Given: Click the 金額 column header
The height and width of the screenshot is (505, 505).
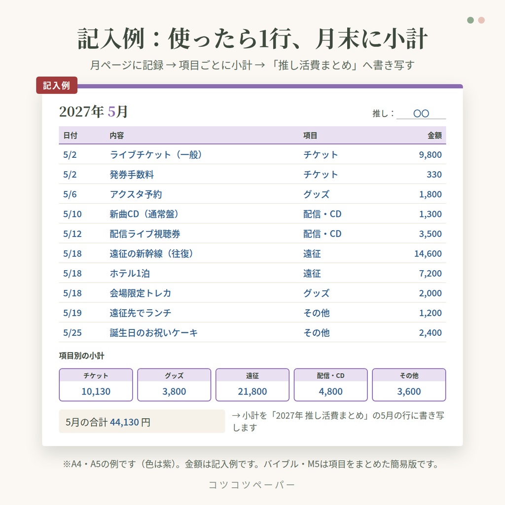Looking at the screenshot, I should [434, 136].
